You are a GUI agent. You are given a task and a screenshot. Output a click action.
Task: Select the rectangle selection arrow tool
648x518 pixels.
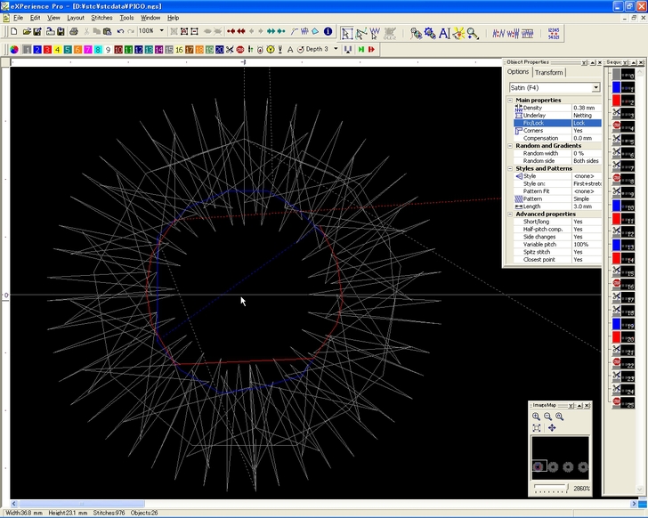347,34
